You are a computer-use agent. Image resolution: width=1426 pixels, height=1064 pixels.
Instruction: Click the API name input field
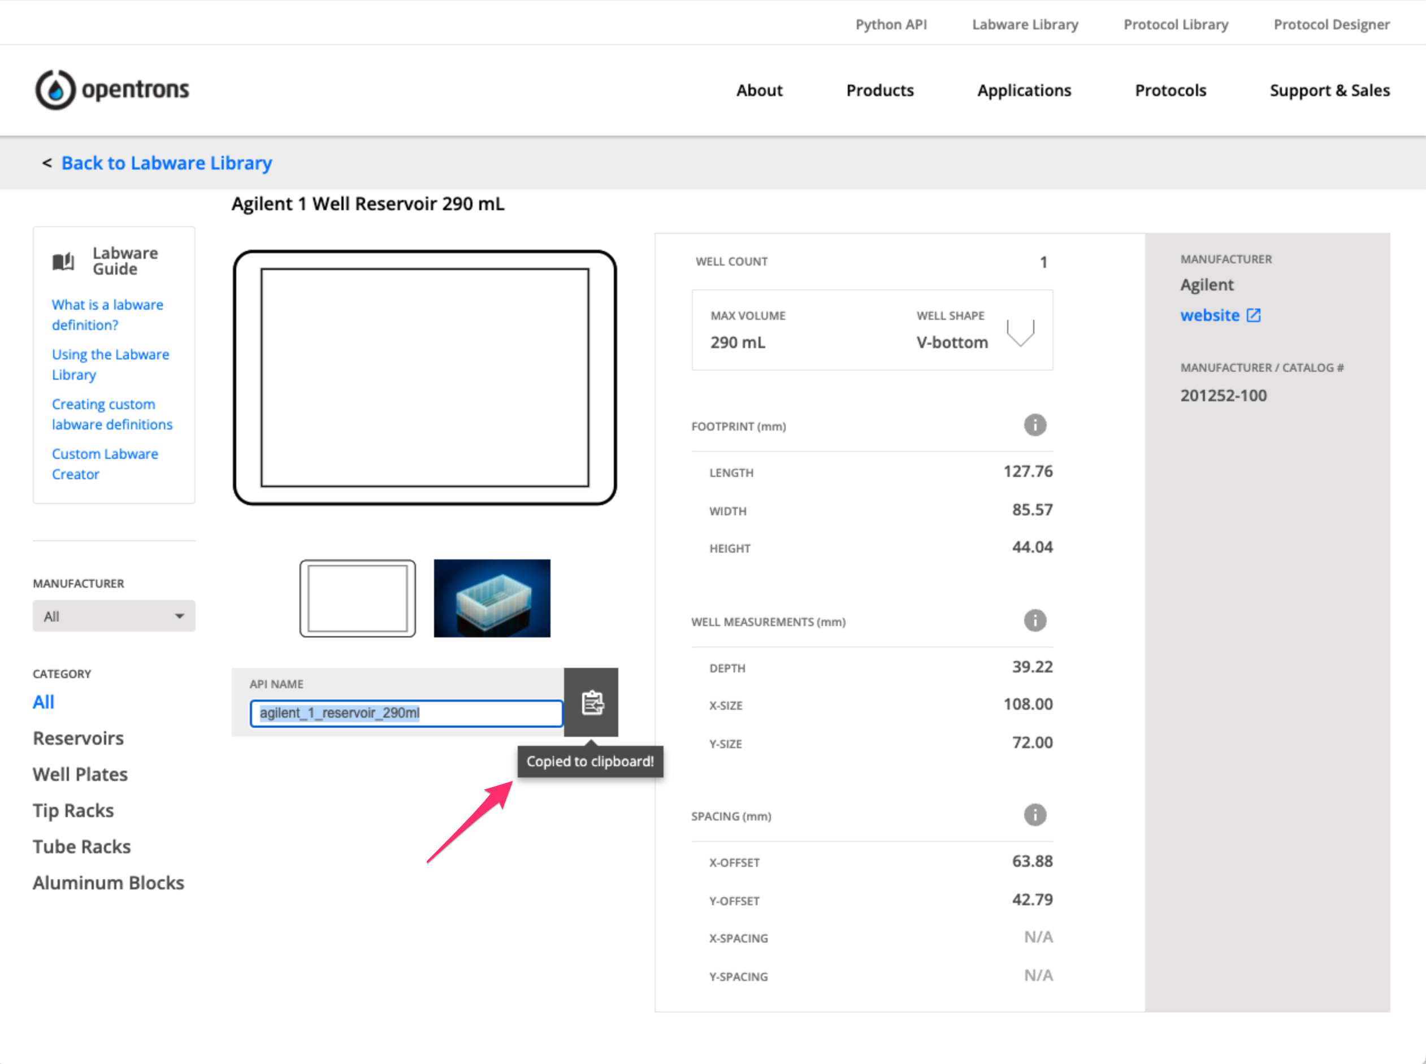coord(406,713)
